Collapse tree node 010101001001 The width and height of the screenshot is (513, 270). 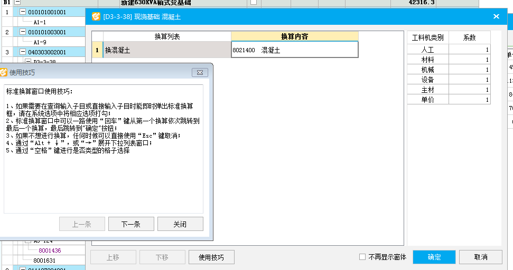23,12
